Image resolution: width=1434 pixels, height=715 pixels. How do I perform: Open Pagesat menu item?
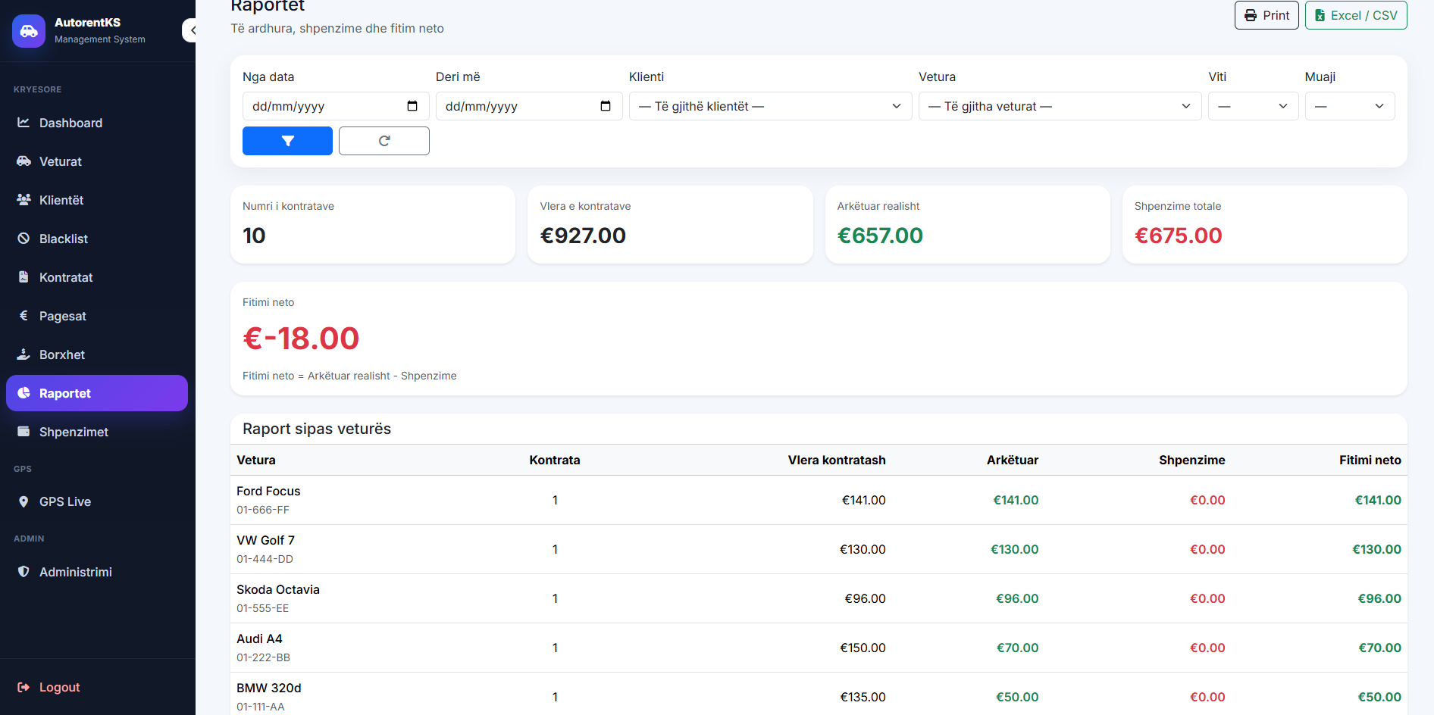point(97,316)
